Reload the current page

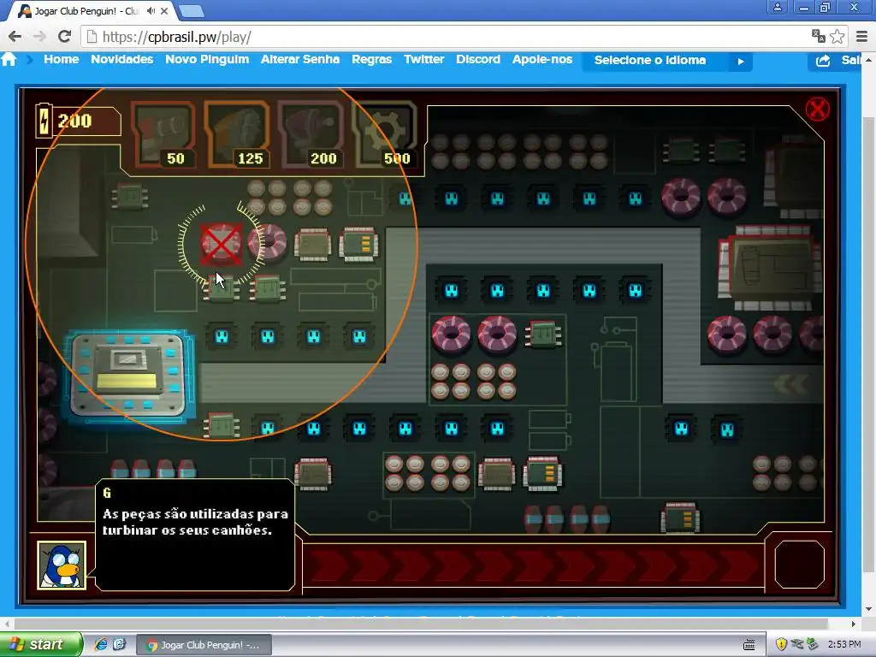pos(65,37)
